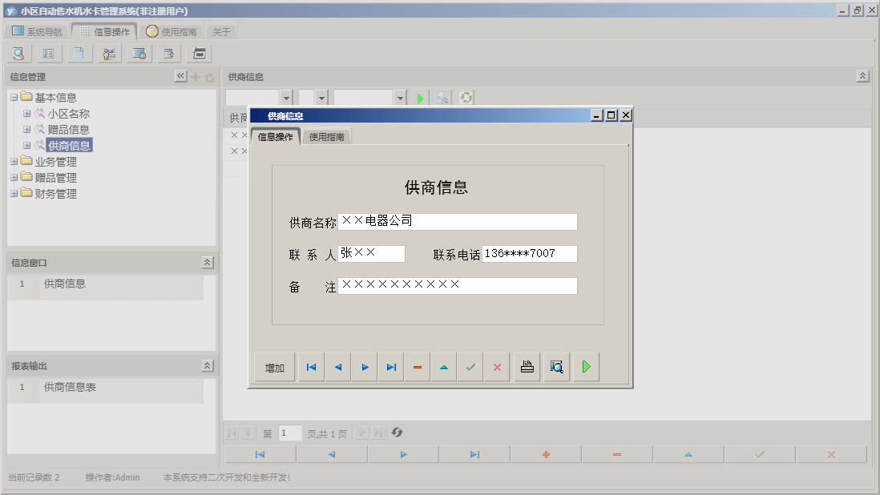The height and width of the screenshot is (495, 880).
Task: Click the teal up-arrow edit record icon
Action: tap(444, 367)
